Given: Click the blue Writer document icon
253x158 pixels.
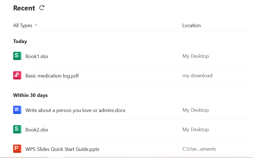Looking at the screenshot, I should point(17,110).
